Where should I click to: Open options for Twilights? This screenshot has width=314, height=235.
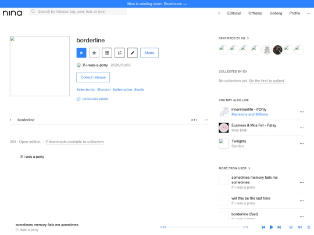point(302,143)
